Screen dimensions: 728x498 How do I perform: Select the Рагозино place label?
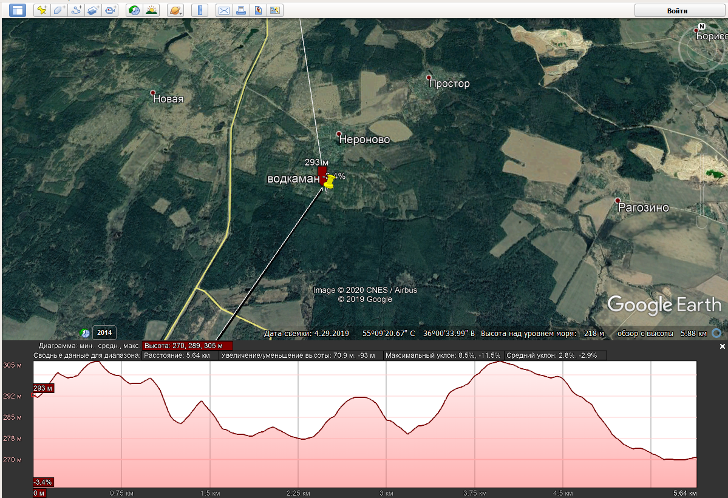644,207
